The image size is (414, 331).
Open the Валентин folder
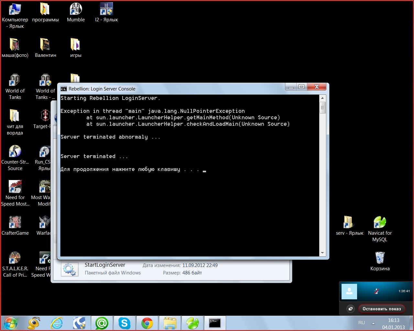click(x=45, y=48)
